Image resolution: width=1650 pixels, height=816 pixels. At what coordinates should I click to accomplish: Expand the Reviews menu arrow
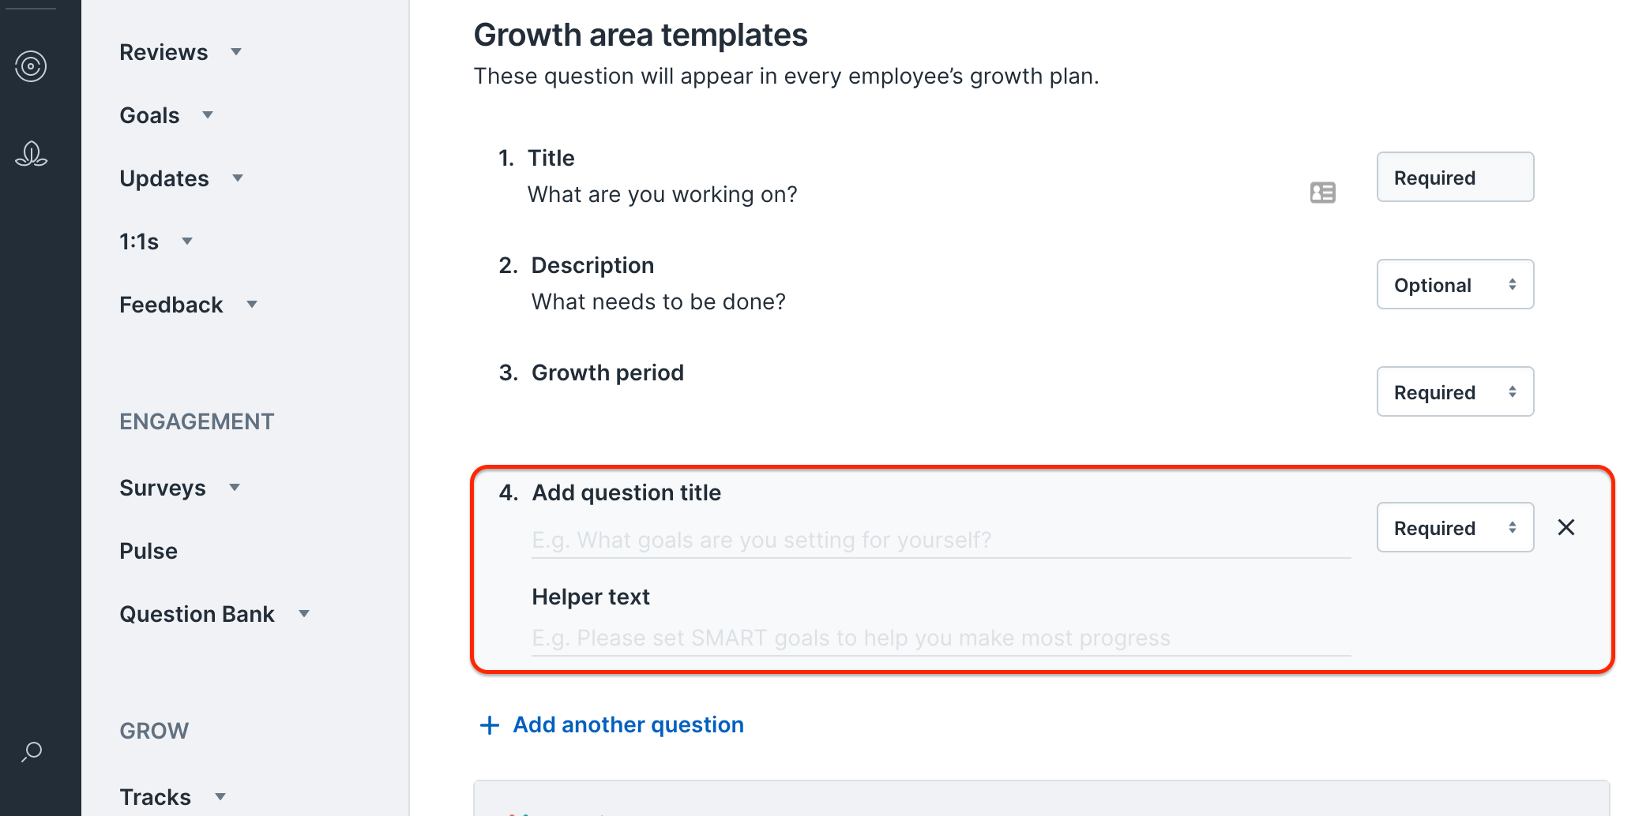(236, 52)
